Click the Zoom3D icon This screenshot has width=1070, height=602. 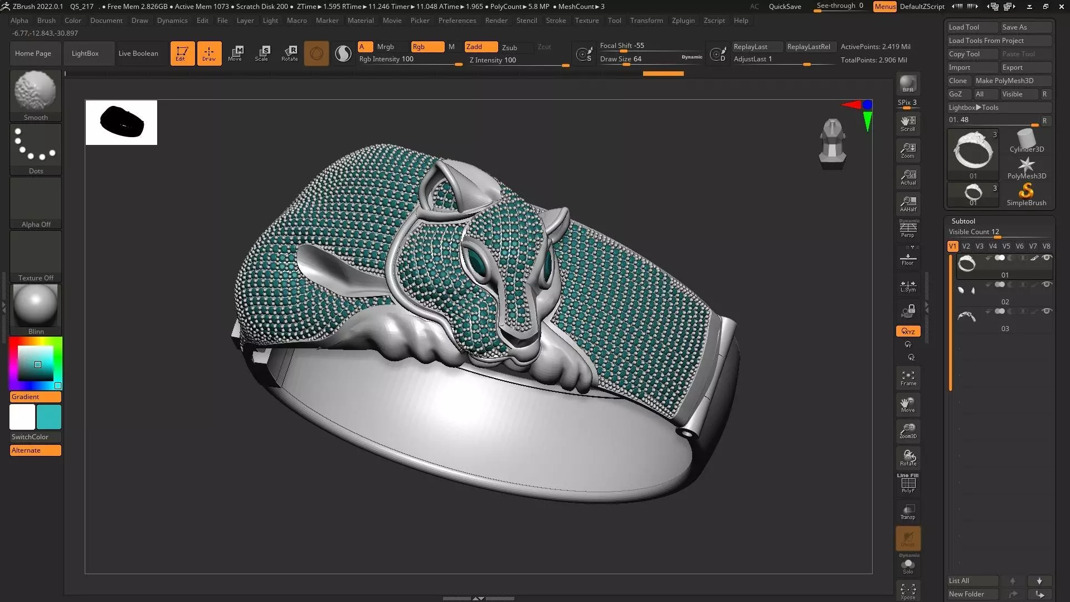(908, 431)
